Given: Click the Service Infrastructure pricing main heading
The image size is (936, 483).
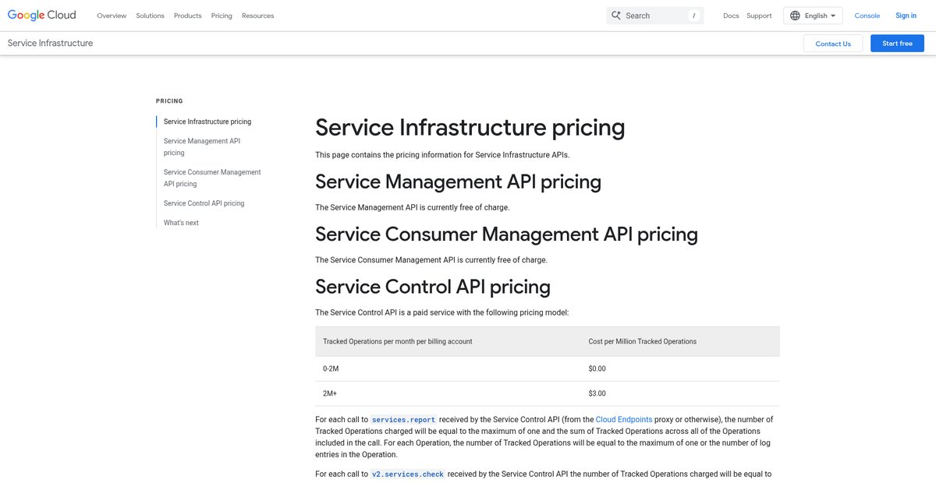Looking at the screenshot, I should coord(470,127).
